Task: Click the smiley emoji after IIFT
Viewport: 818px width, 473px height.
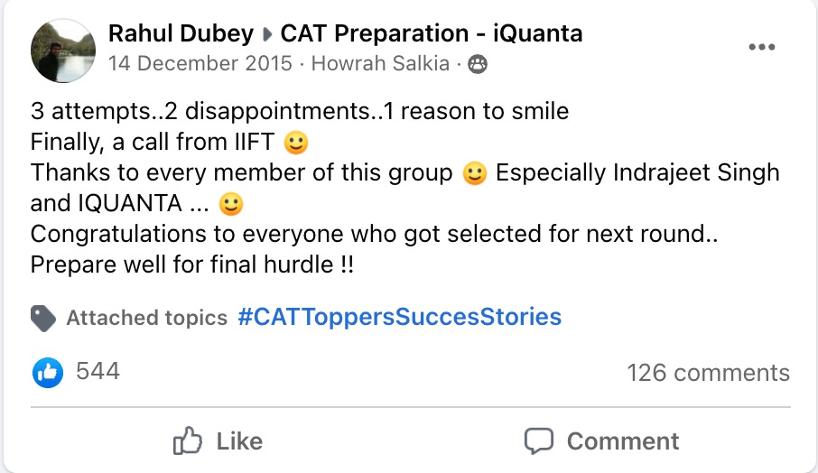Action: (296, 143)
